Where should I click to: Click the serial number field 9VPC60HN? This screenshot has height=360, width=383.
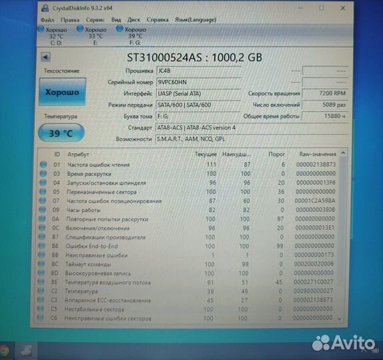pyautogui.click(x=198, y=82)
